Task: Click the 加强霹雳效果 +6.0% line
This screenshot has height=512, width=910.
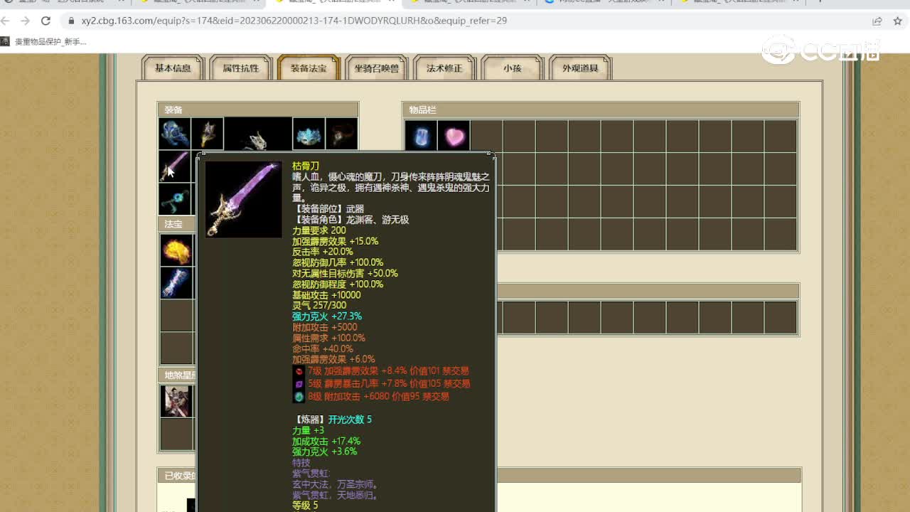Action: (x=333, y=359)
